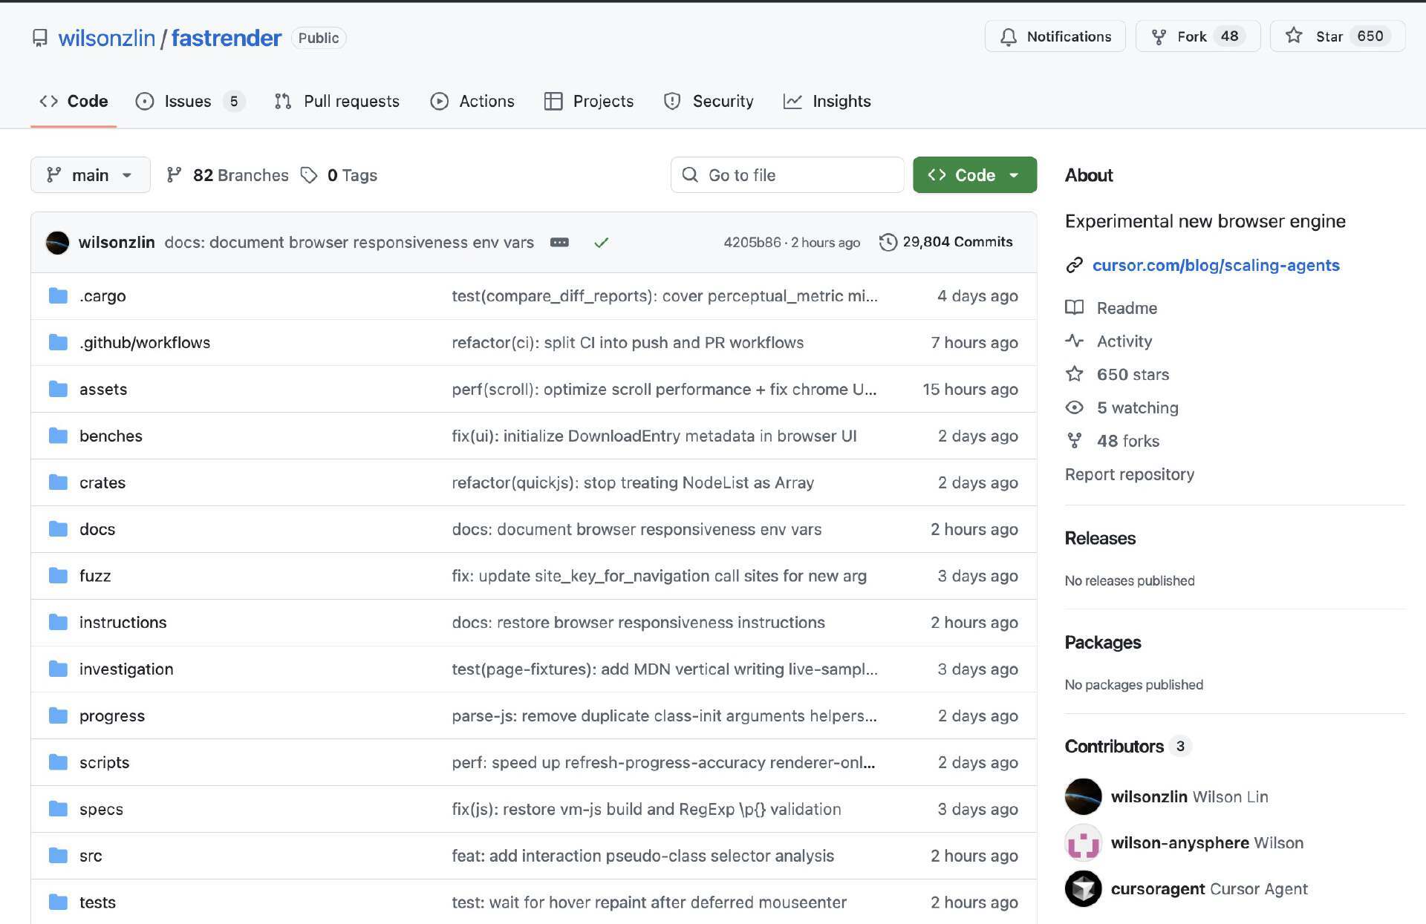Viewport: 1426px width, 924px height.
Task: Open the 5 watching eye link
Action: pyautogui.click(x=1136, y=407)
